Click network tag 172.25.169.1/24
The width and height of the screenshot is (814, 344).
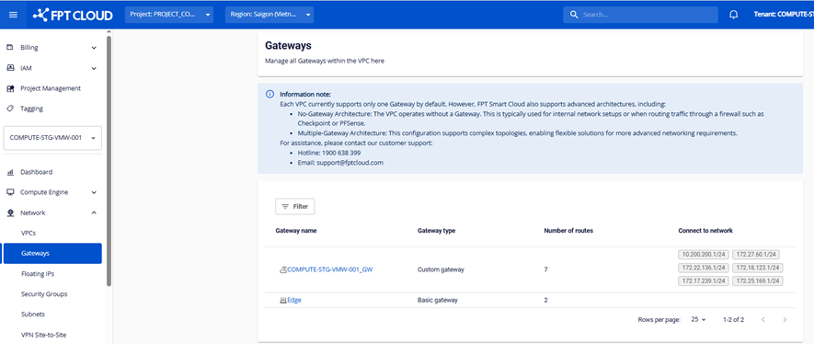coord(757,281)
